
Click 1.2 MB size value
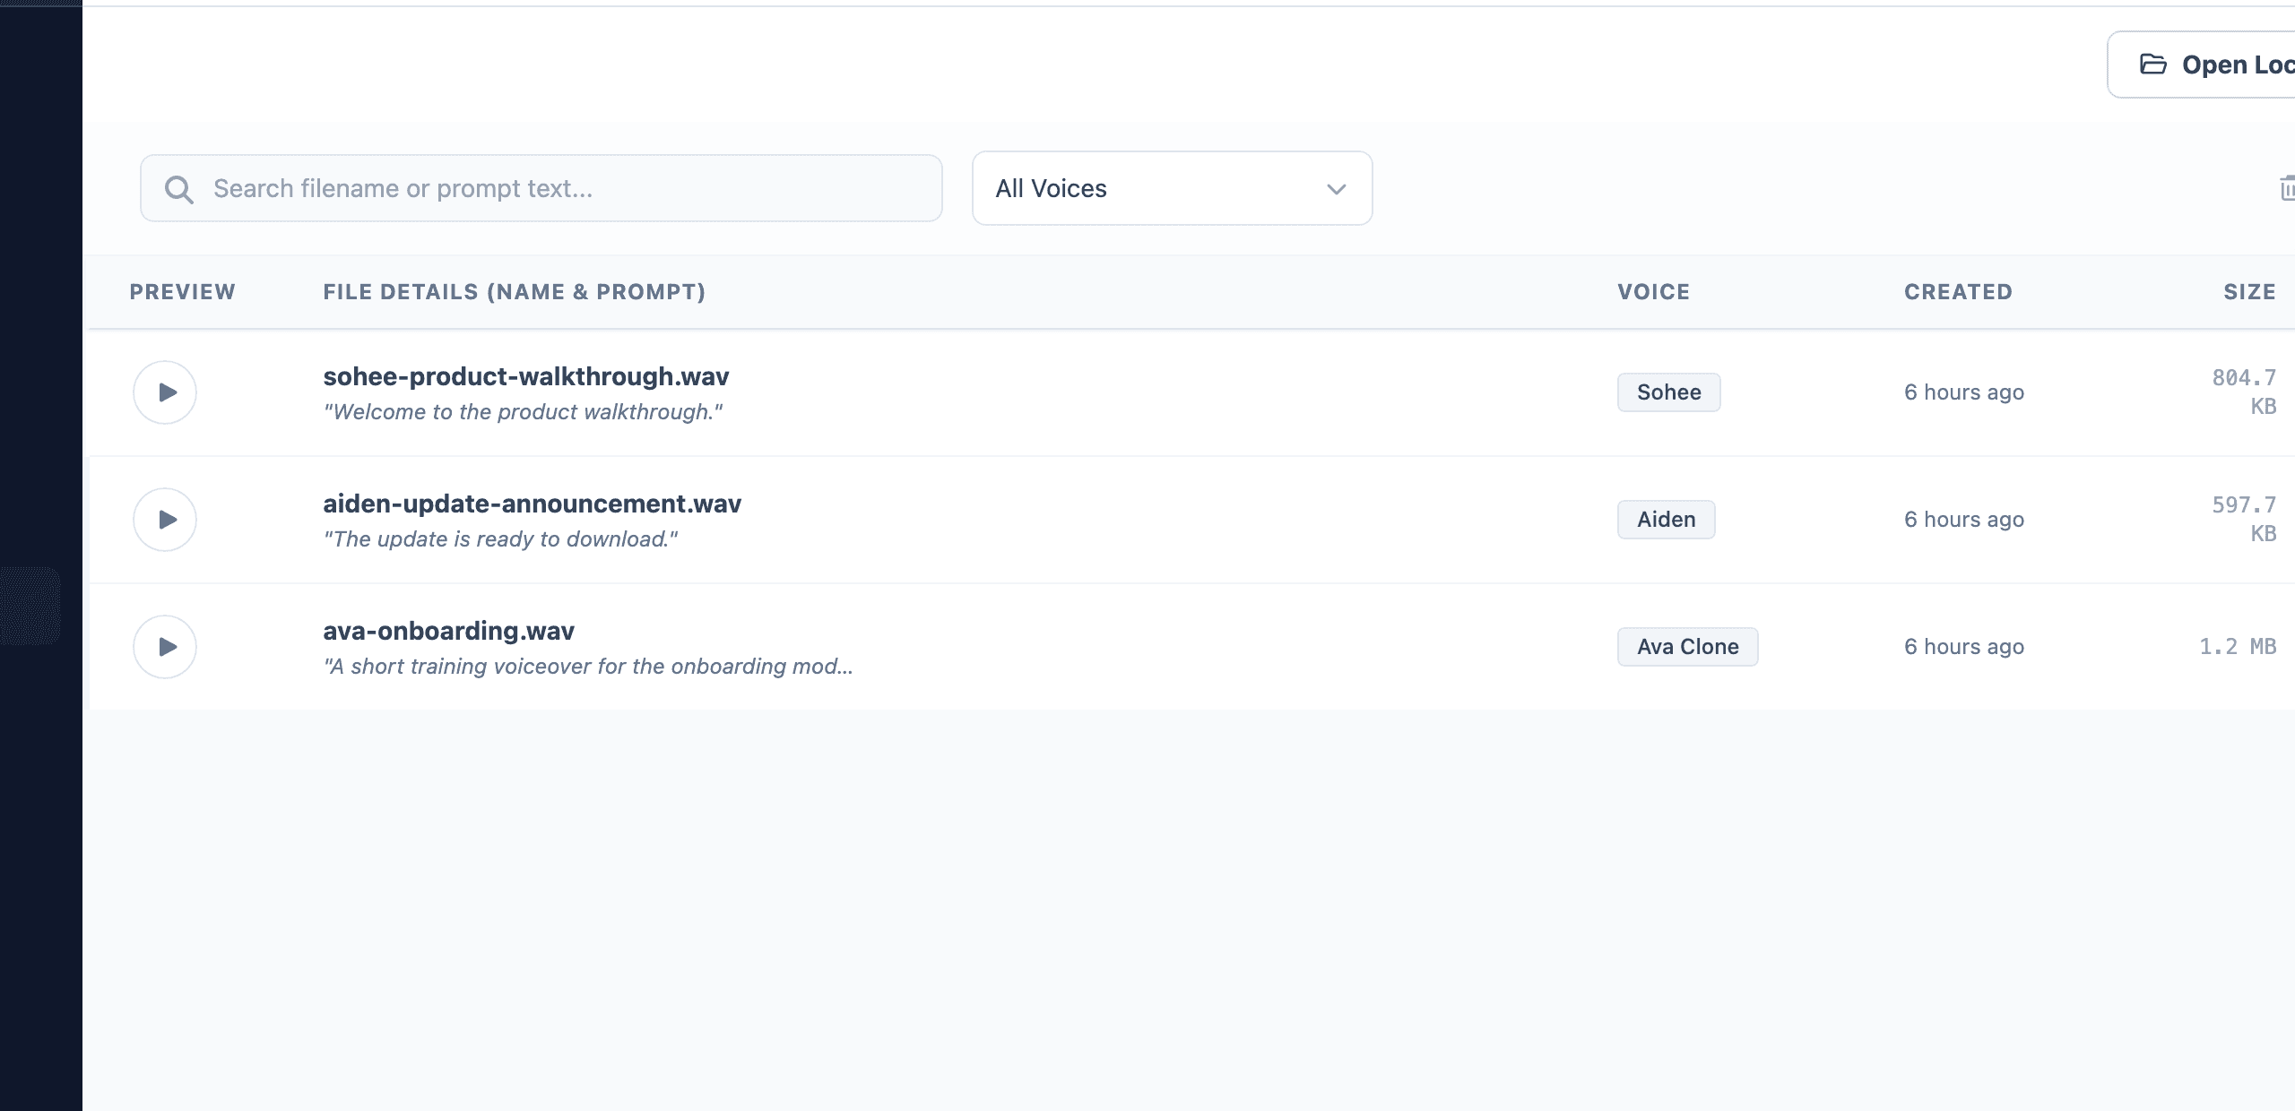point(2238,647)
